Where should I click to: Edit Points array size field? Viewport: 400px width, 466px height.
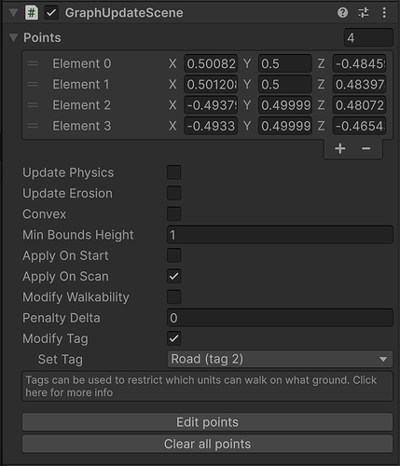click(368, 37)
